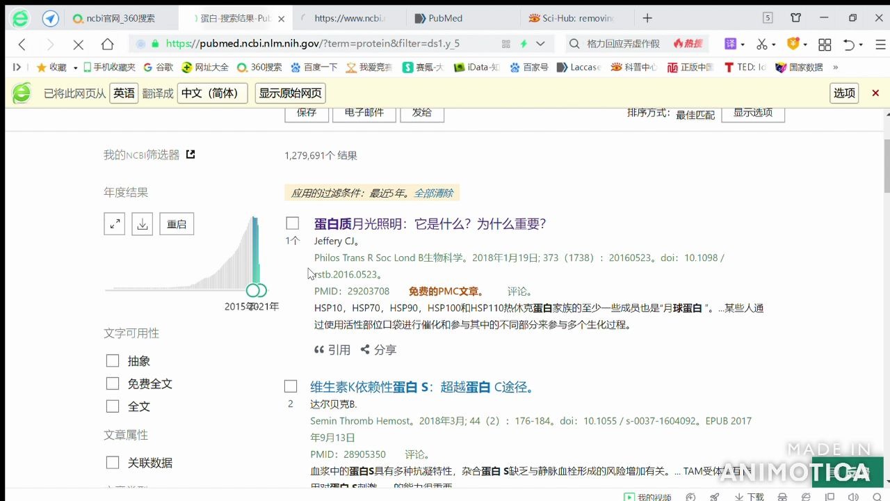Image resolution: width=890 pixels, height=501 pixels.
Task: Click the purple translate icon
Action: coord(730,44)
